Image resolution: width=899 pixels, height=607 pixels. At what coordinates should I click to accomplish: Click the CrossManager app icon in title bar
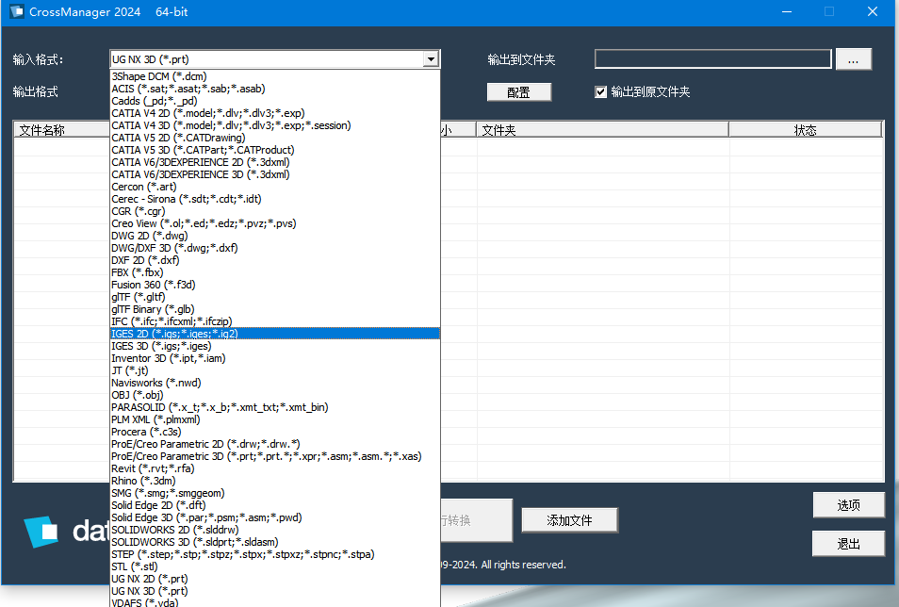click(x=15, y=11)
